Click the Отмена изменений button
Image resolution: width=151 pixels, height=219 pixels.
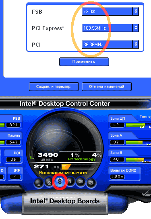click(106, 87)
